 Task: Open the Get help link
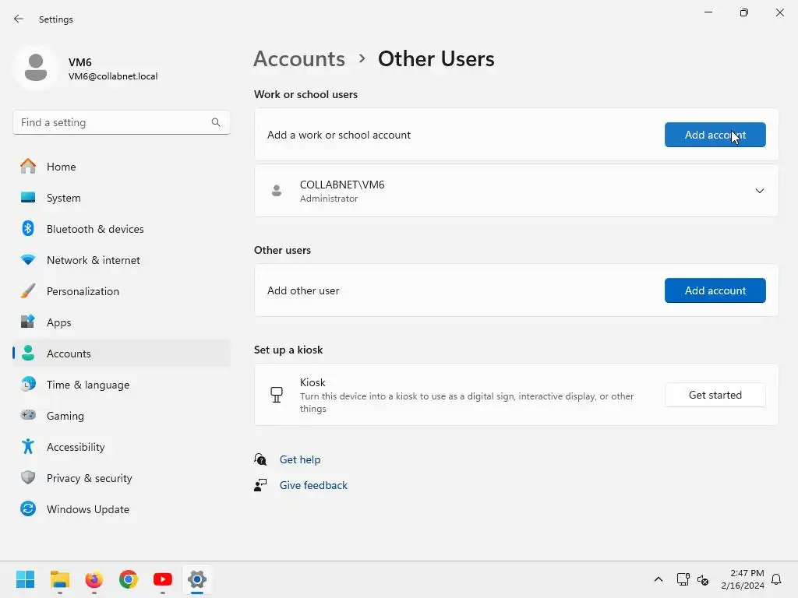point(300,459)
